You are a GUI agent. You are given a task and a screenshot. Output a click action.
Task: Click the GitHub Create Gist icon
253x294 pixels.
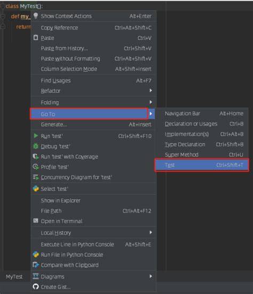coord(36,287)
